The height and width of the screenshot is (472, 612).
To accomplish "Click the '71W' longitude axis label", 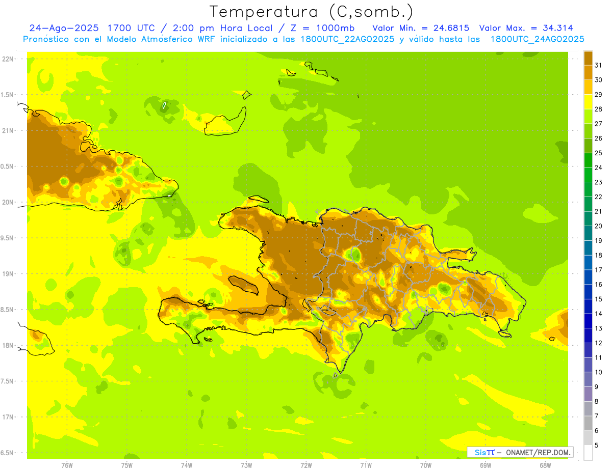I will tap(366, 466).
